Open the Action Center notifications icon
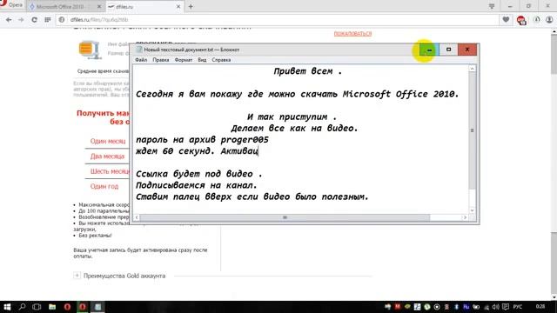 point(505,307)
